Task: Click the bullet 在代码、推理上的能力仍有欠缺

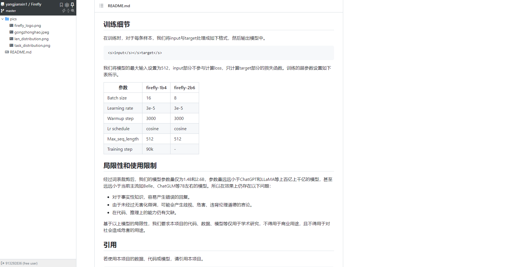Action: (145, 213)
